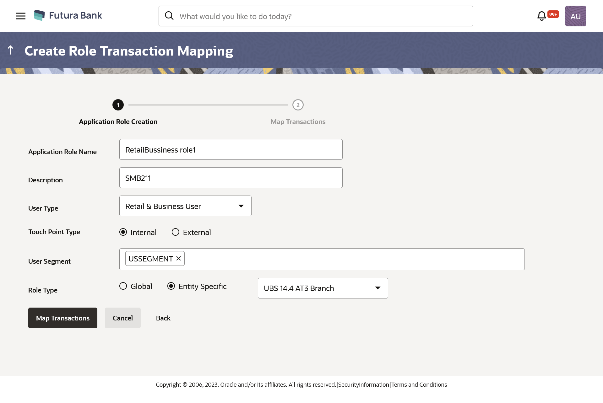Open the hamburger menu icon
The height and width of the screenshot is (403, 603).
coord(20,16)
